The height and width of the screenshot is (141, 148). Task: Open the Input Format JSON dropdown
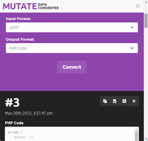[x=72, y=27]
